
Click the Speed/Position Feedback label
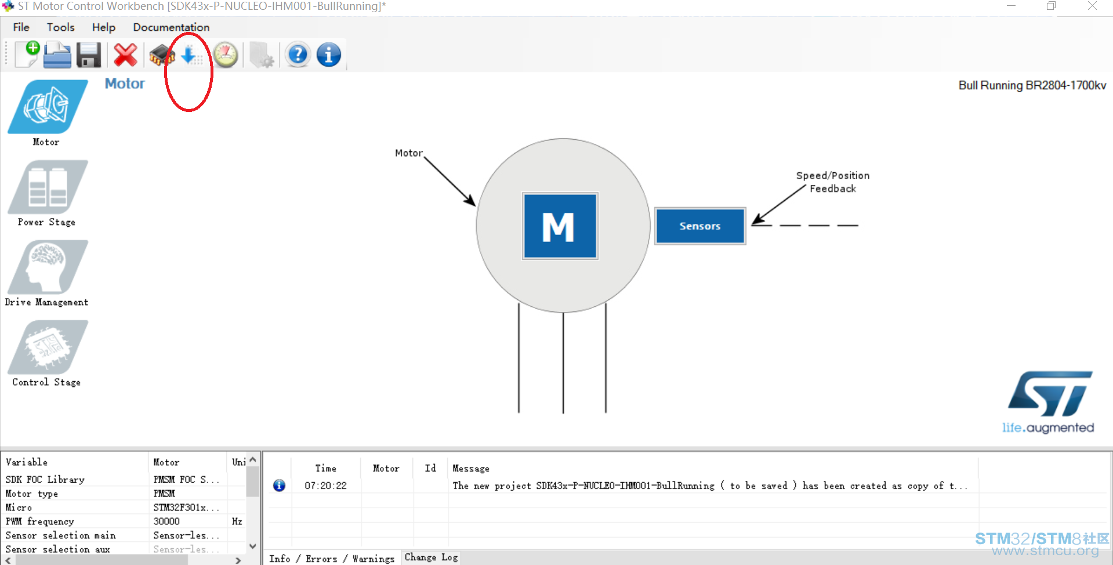pyautogui.click(x=833, y=182)
